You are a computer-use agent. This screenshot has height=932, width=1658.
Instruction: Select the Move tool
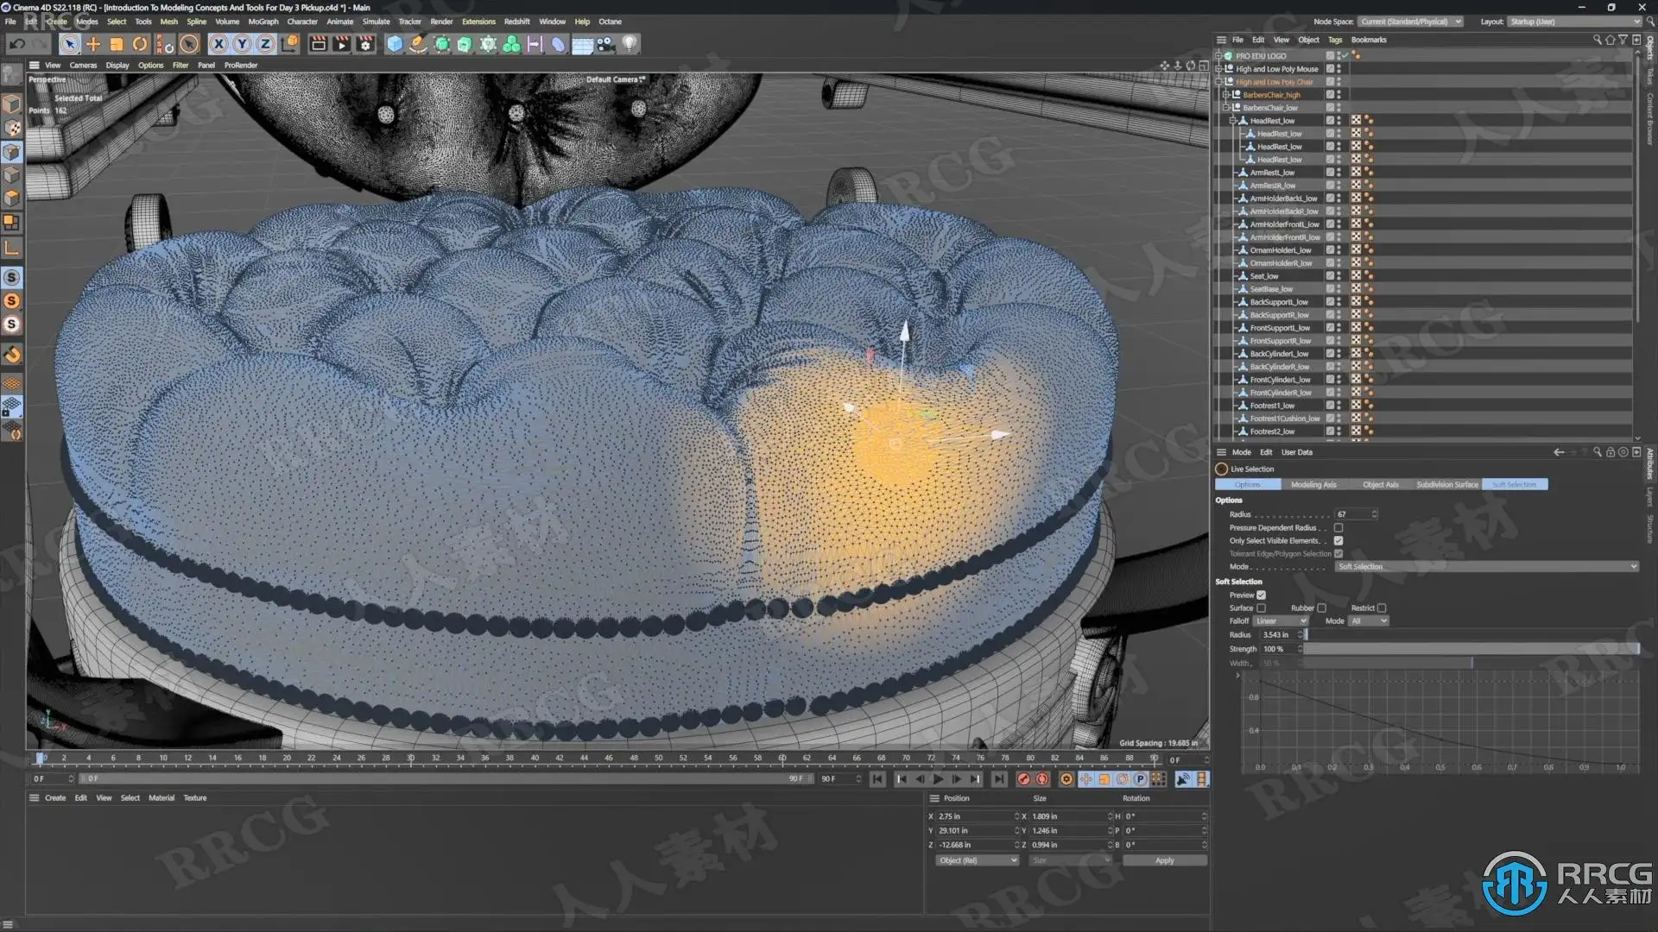click(93, 44)
